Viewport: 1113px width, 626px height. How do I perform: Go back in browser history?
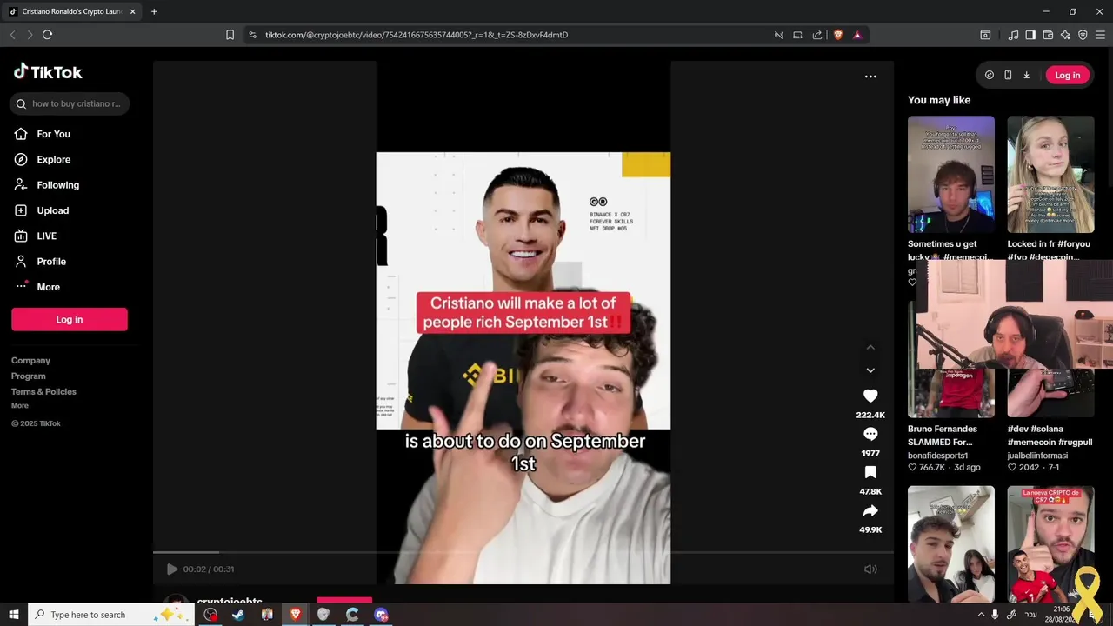12,35
